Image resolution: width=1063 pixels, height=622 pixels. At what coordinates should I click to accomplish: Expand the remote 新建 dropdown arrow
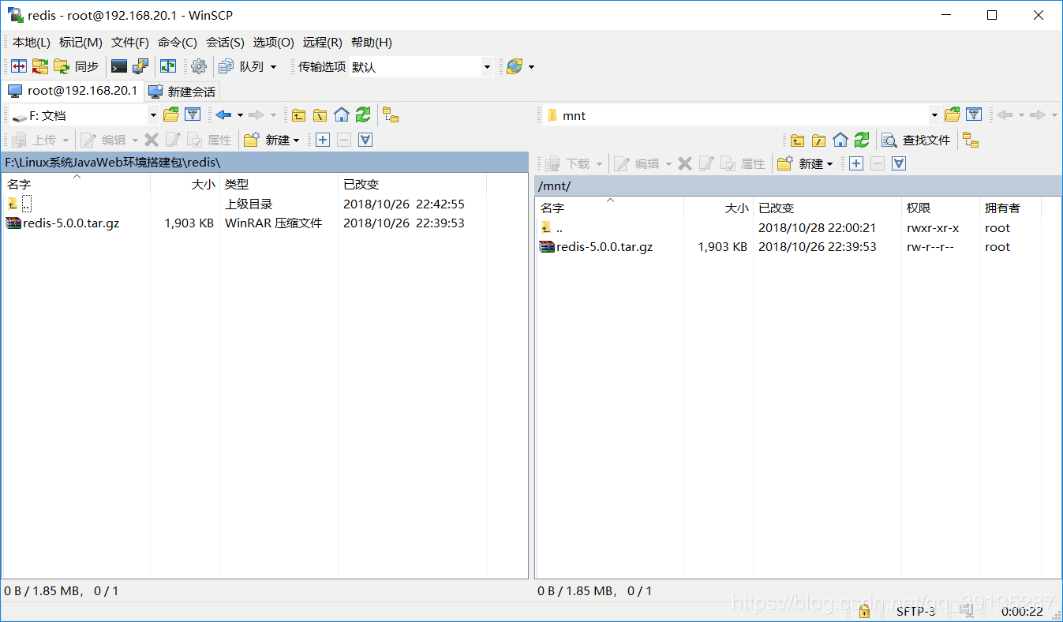829,163
